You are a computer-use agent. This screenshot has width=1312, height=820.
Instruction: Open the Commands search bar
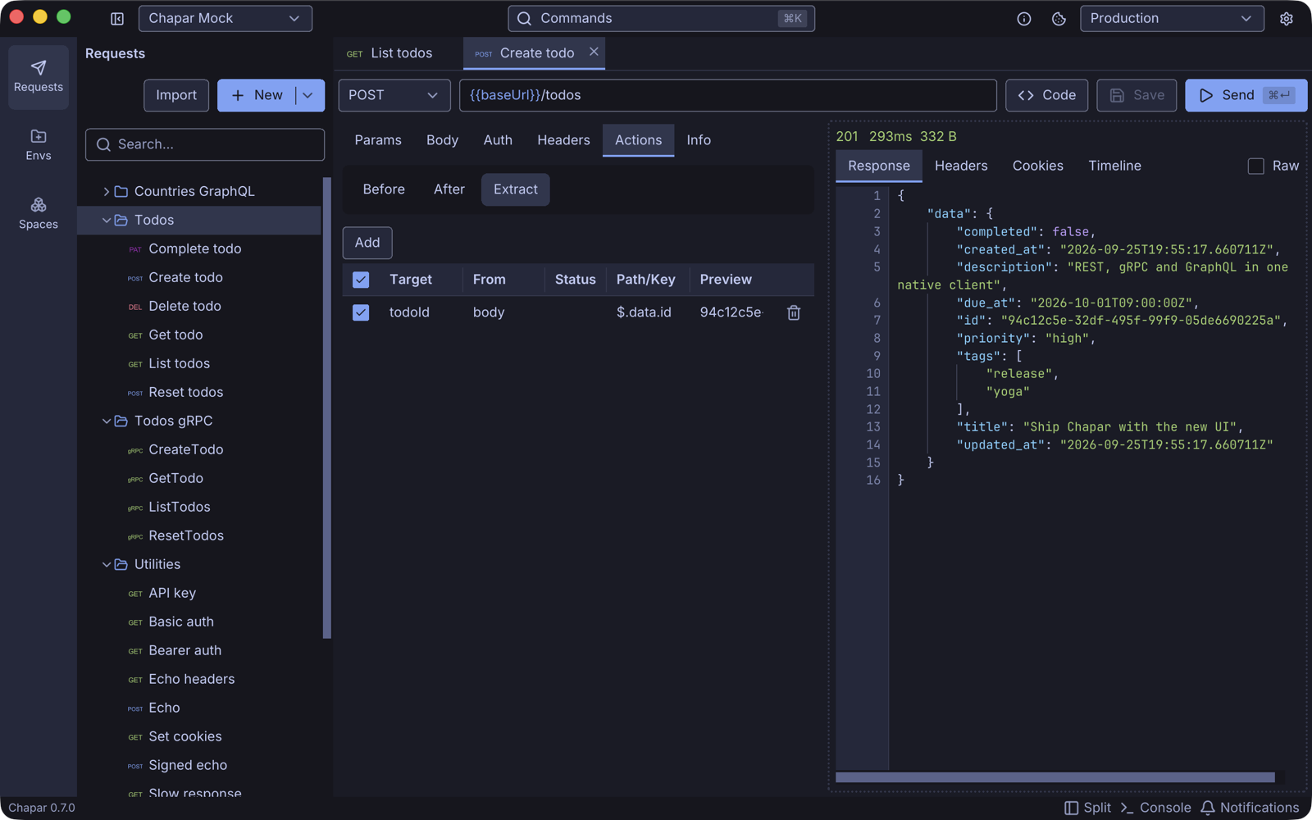661,19
